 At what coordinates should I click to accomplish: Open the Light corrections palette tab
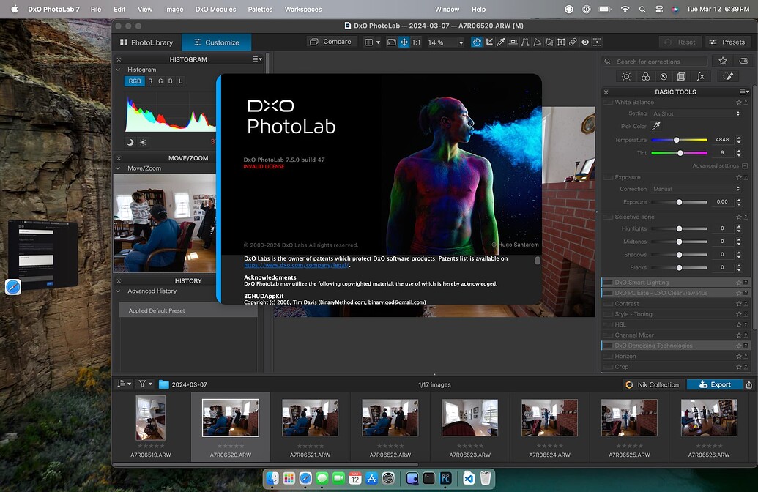(626, 76)
